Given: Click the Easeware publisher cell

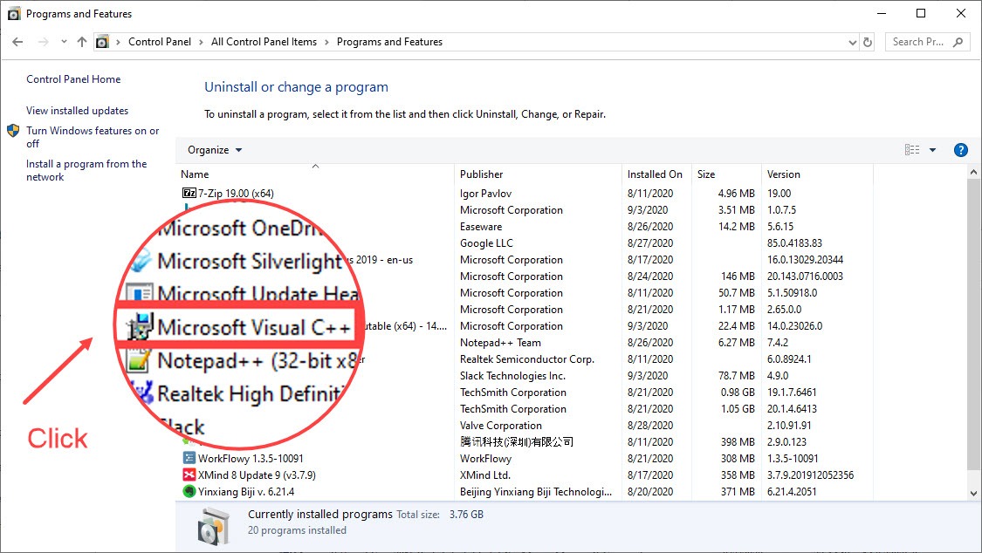Looking at the screenshot, I should tap(481, 227).
